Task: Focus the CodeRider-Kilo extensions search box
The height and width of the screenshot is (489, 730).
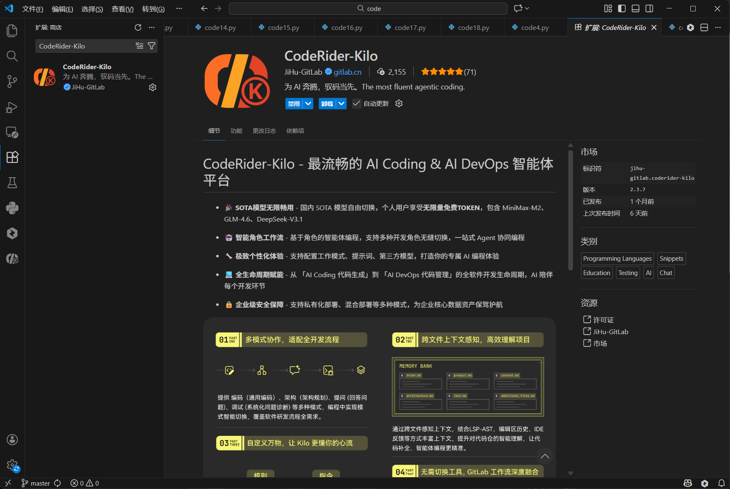Action: click(x=86, y=46)
